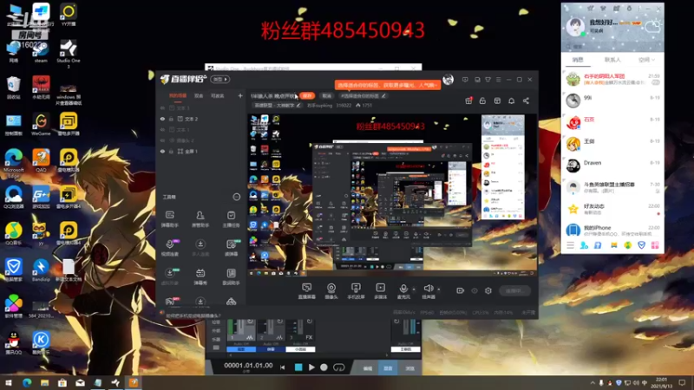694x390 pixels.
Task: Switch to 双击 scene tab
Action: [199, 95]
